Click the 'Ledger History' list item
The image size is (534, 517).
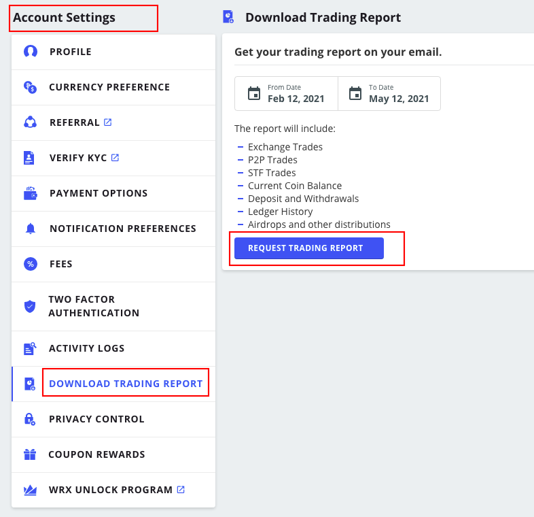(x=280, y=212)
